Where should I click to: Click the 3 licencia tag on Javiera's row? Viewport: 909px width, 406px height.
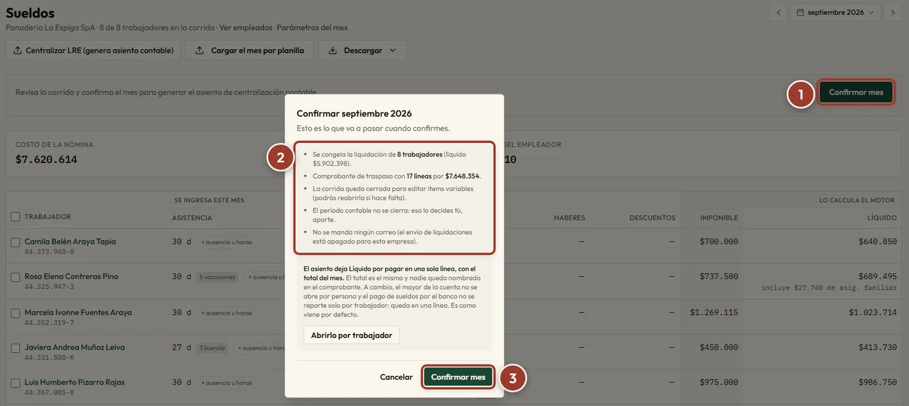[212, 348]
